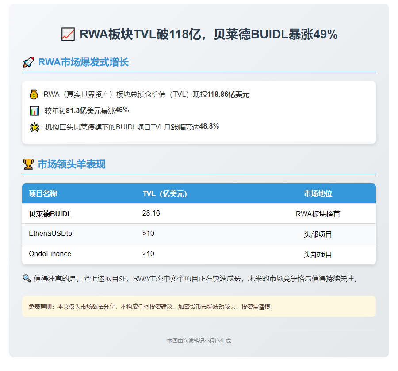Click the value 118.86亿美元
Viewport: 398px width, 371px height.
point(228,95)
